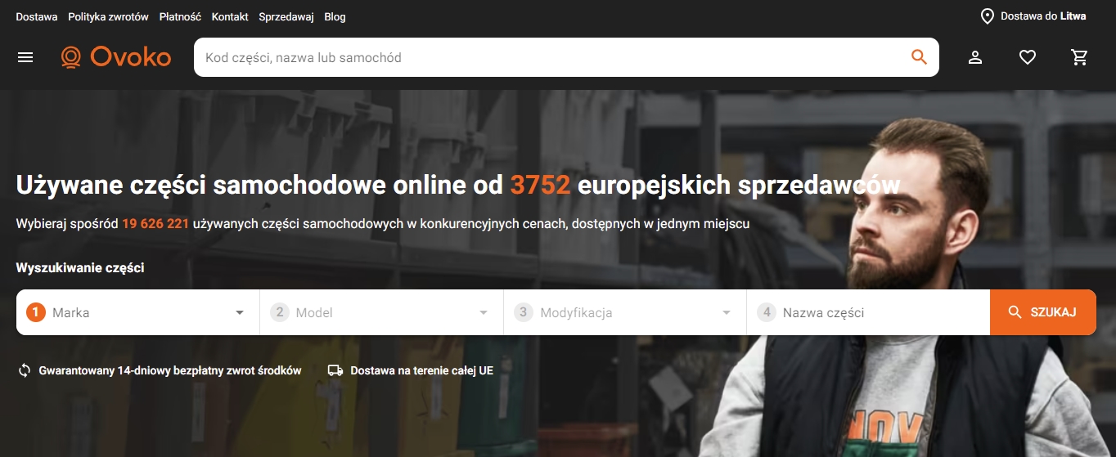Image resolution: width=1116 pixels, height=457 pixels.
Task: Click Dostawa na terenie całej UE text
Action: [x=422, y=370]
